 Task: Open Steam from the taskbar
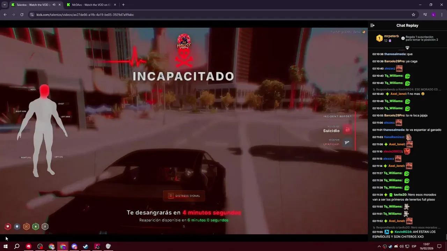(85, 246)
